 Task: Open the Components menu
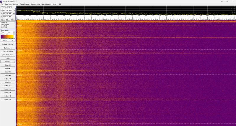(x=35, y=4)
